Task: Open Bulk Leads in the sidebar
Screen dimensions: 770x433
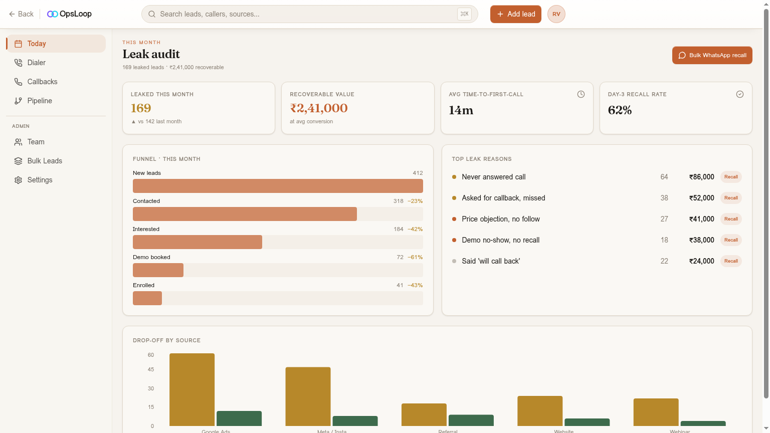Action: coord(56,161)
